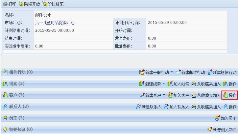Click the 新建线索 icon
The height and width of the screenshot is (134, 238).
tap(142, 84)
